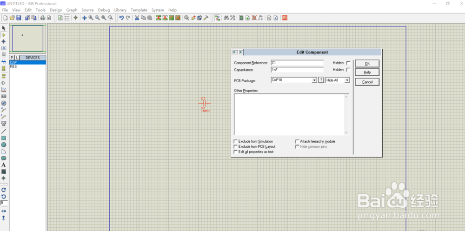Confirm with the OK button
The width and height of the screenshot is (465, 231).
(x=367, y=64)
